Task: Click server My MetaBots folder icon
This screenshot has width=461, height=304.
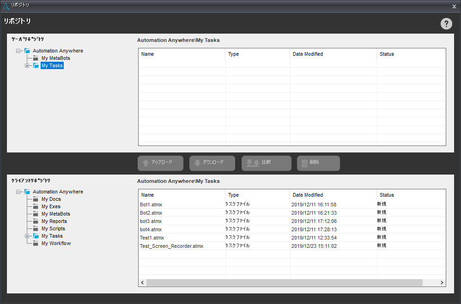Action: click(36, 58)
